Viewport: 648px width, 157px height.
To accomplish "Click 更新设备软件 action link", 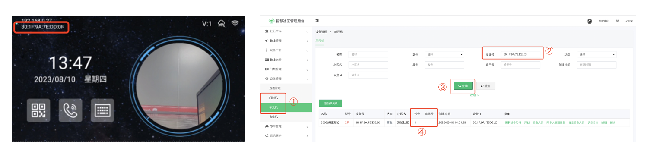I will point(513,123).
